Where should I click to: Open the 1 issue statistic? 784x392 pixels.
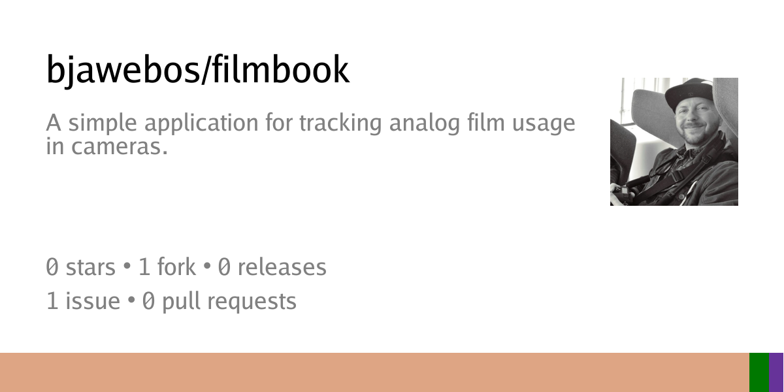(83, 301)
